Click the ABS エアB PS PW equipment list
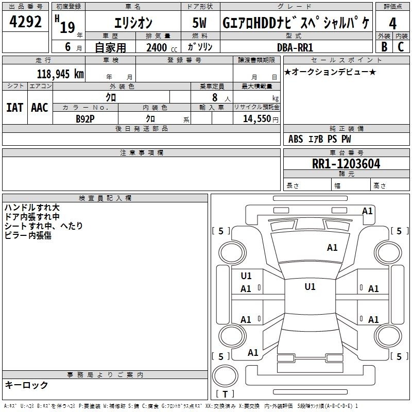 (x=320, y=139)
